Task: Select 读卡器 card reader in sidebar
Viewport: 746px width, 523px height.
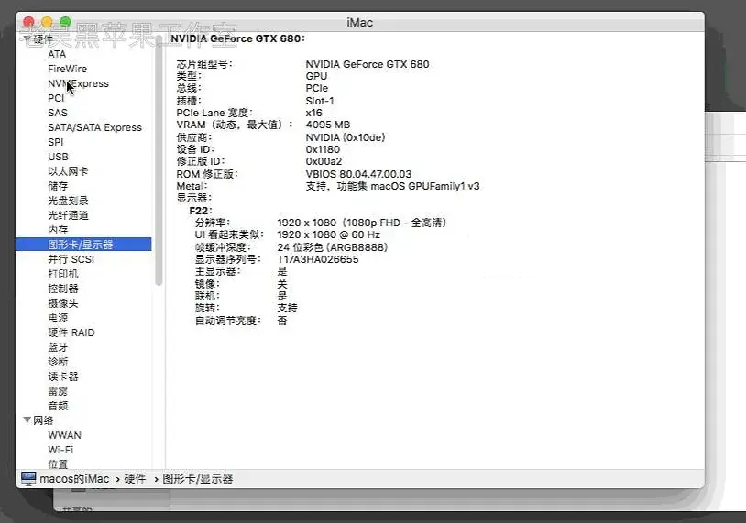Action: (63, 376)
